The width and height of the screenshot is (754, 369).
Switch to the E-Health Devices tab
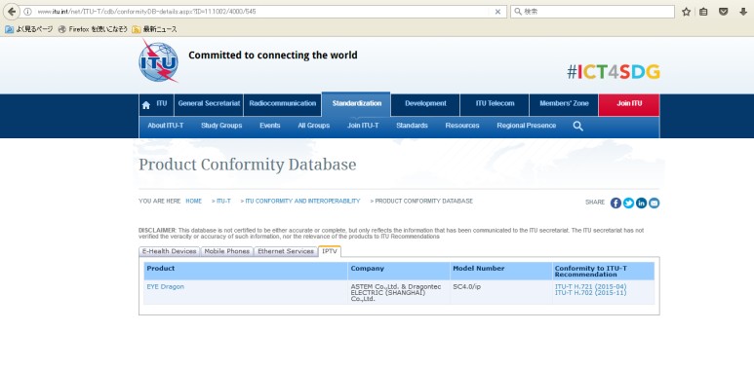click(170, 251)
